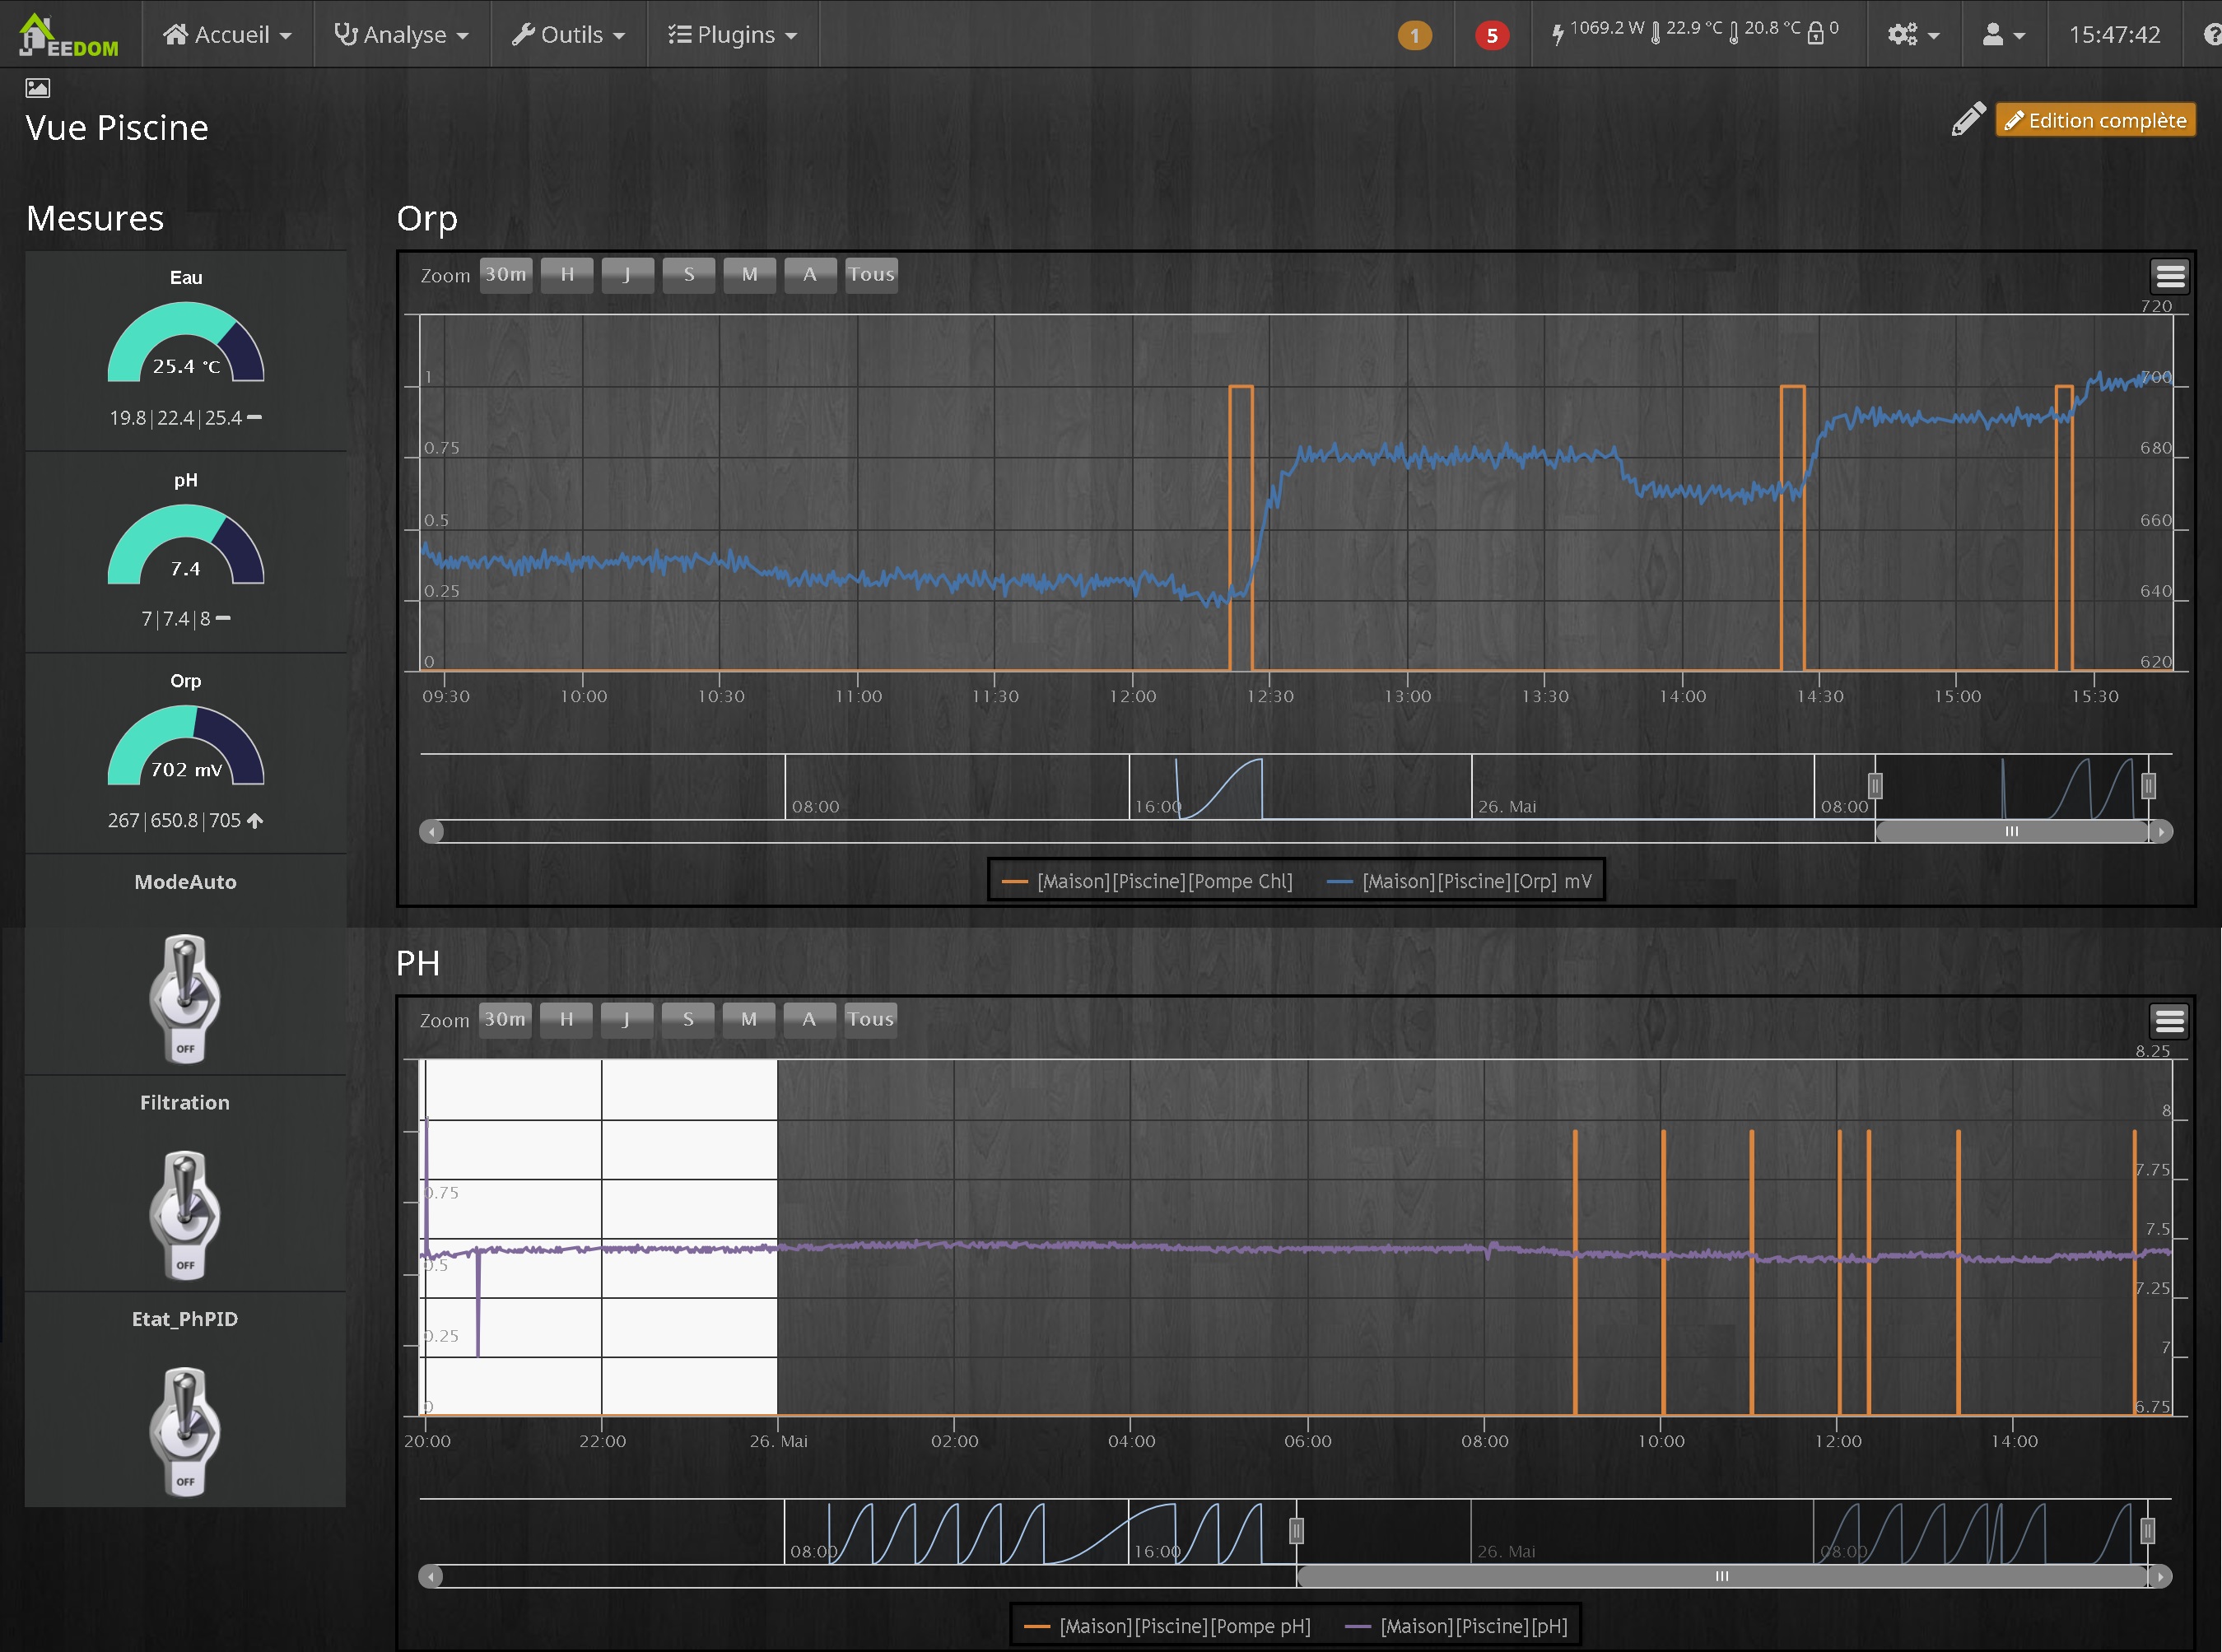Click Orp scrollbar left arrow
This screenshot has width=2222, height=1652.
click(x=432, y=832)
